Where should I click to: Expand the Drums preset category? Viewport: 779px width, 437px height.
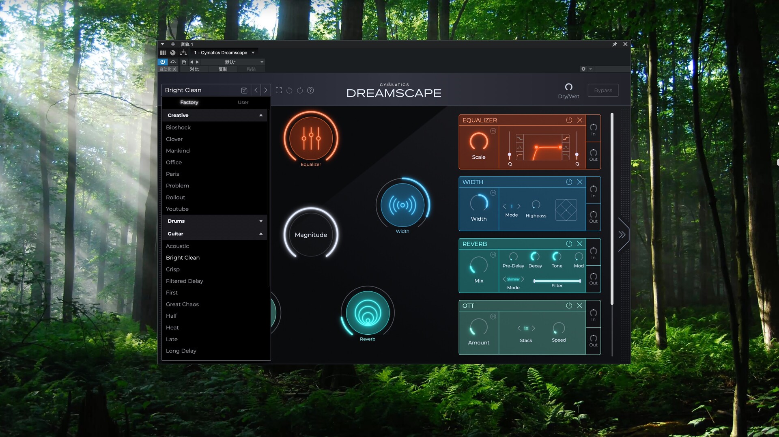click(x=260, y=221)
